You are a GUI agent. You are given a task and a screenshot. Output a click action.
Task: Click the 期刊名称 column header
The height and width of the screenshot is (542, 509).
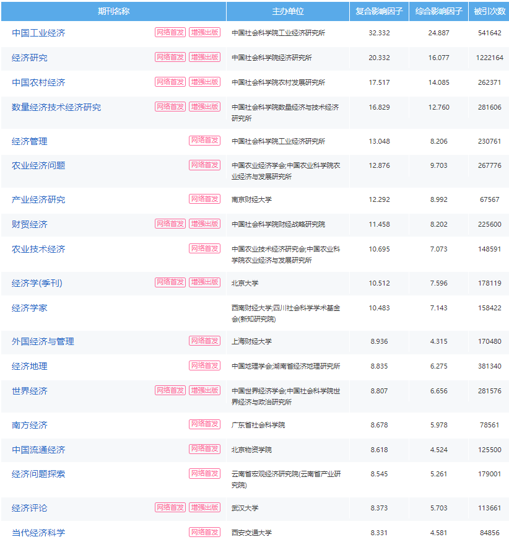pyautogui.click(x=114, y=11)
